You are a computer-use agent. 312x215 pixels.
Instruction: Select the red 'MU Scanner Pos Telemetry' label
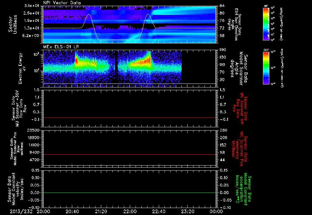tap(239, 149)
